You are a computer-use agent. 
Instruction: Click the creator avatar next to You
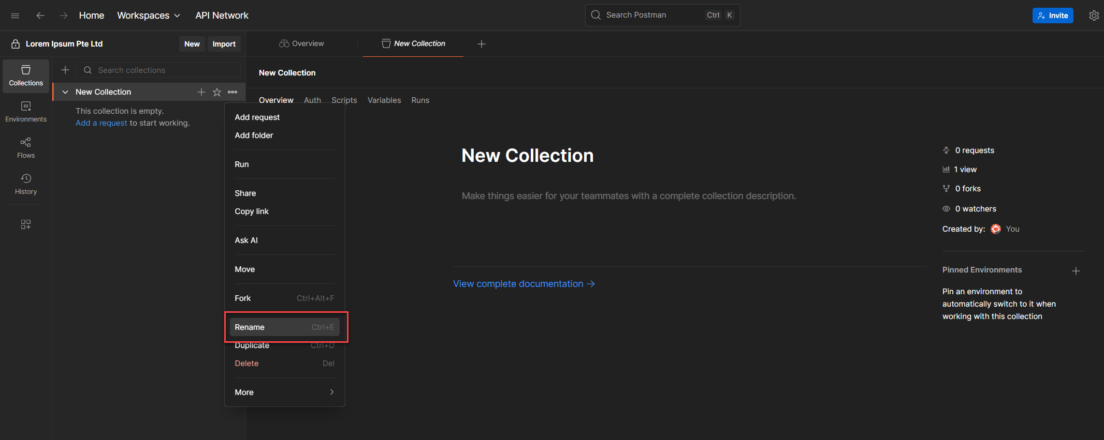tap(996, 229)
